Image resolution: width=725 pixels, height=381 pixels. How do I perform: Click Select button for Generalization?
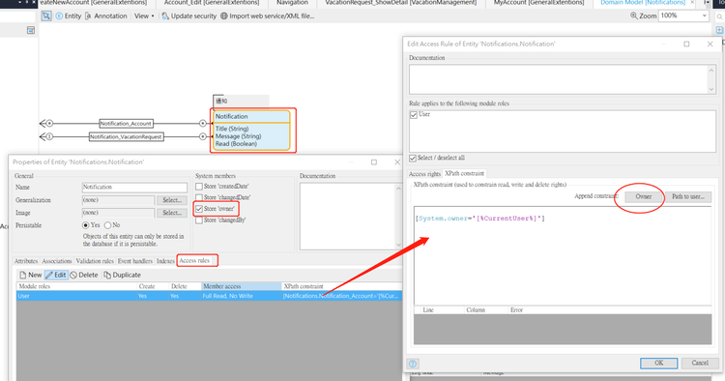[172, 200]
